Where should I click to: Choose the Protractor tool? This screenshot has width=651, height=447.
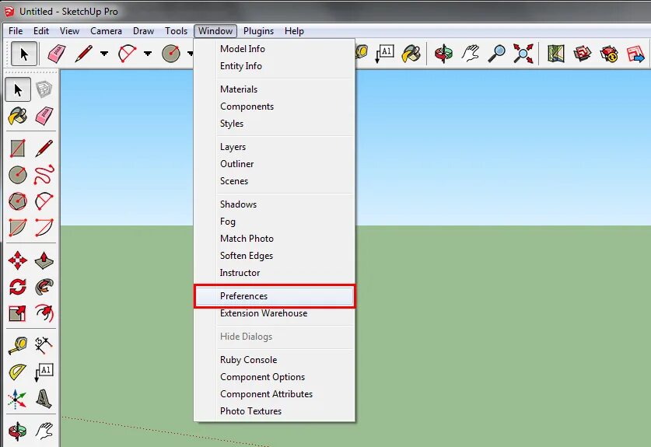click(17, 372)
